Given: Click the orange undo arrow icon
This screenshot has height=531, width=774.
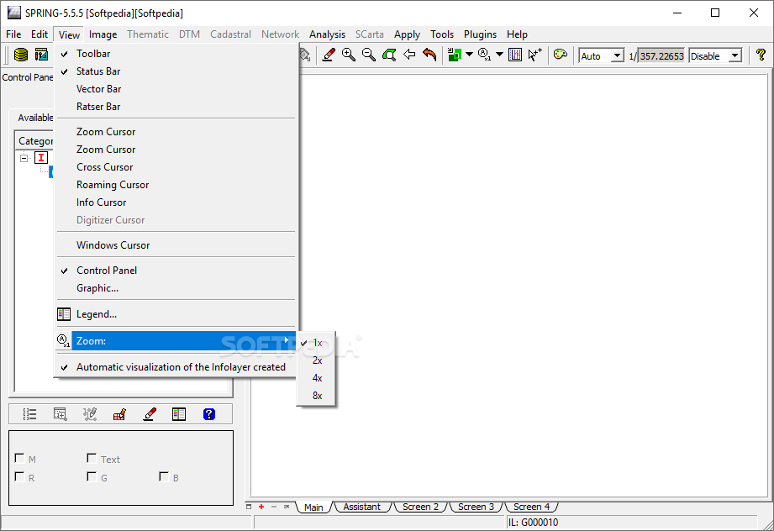Looking at the screenshot, I should [x=429, y=55].
